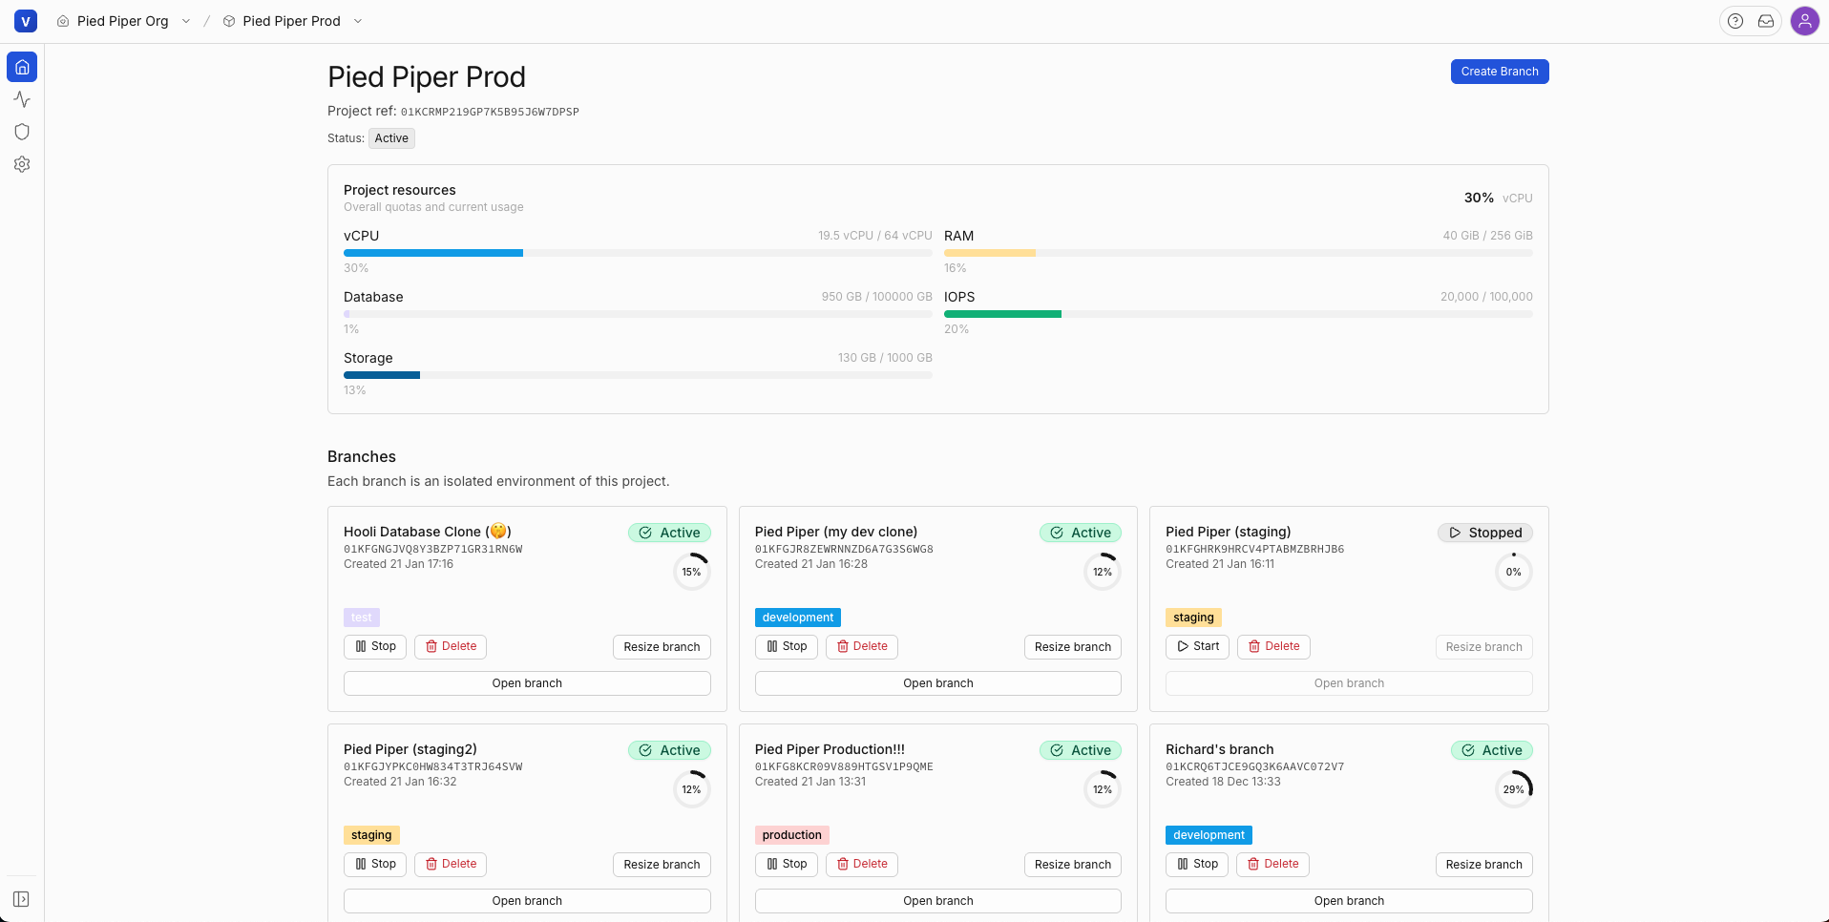Viewport: 1829px width, 922px height.
Task: Open the inbox notifications icon
Action: coord(1767,20)
